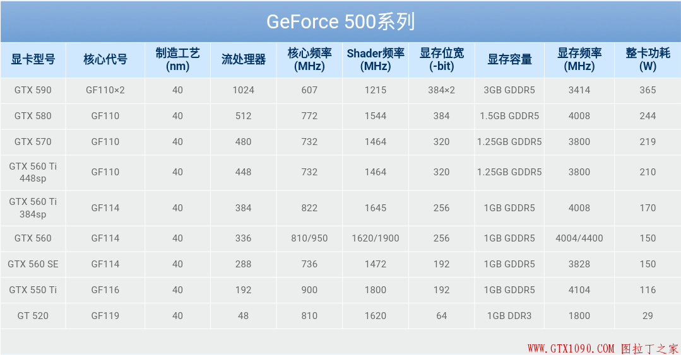Select the 810/950 core frequency cell
Image resolution: width=681 pixels, height=355 pixels.
[309, 238]
